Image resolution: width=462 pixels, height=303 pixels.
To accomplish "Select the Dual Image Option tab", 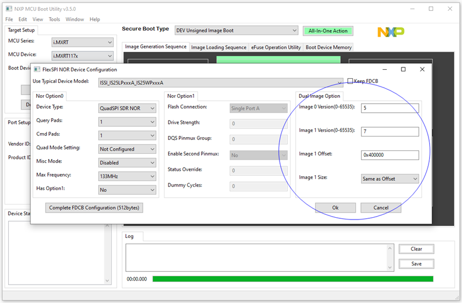I will (319, 96).
